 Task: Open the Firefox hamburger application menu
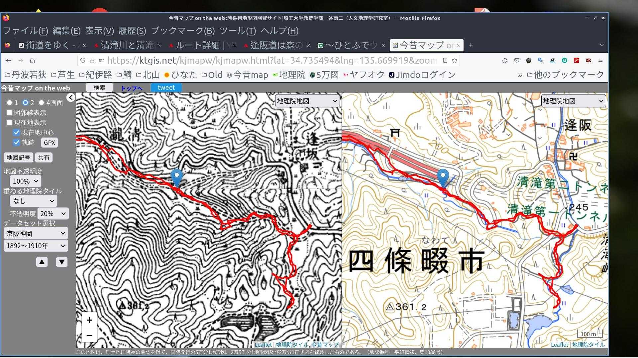[x=600, y=60]
